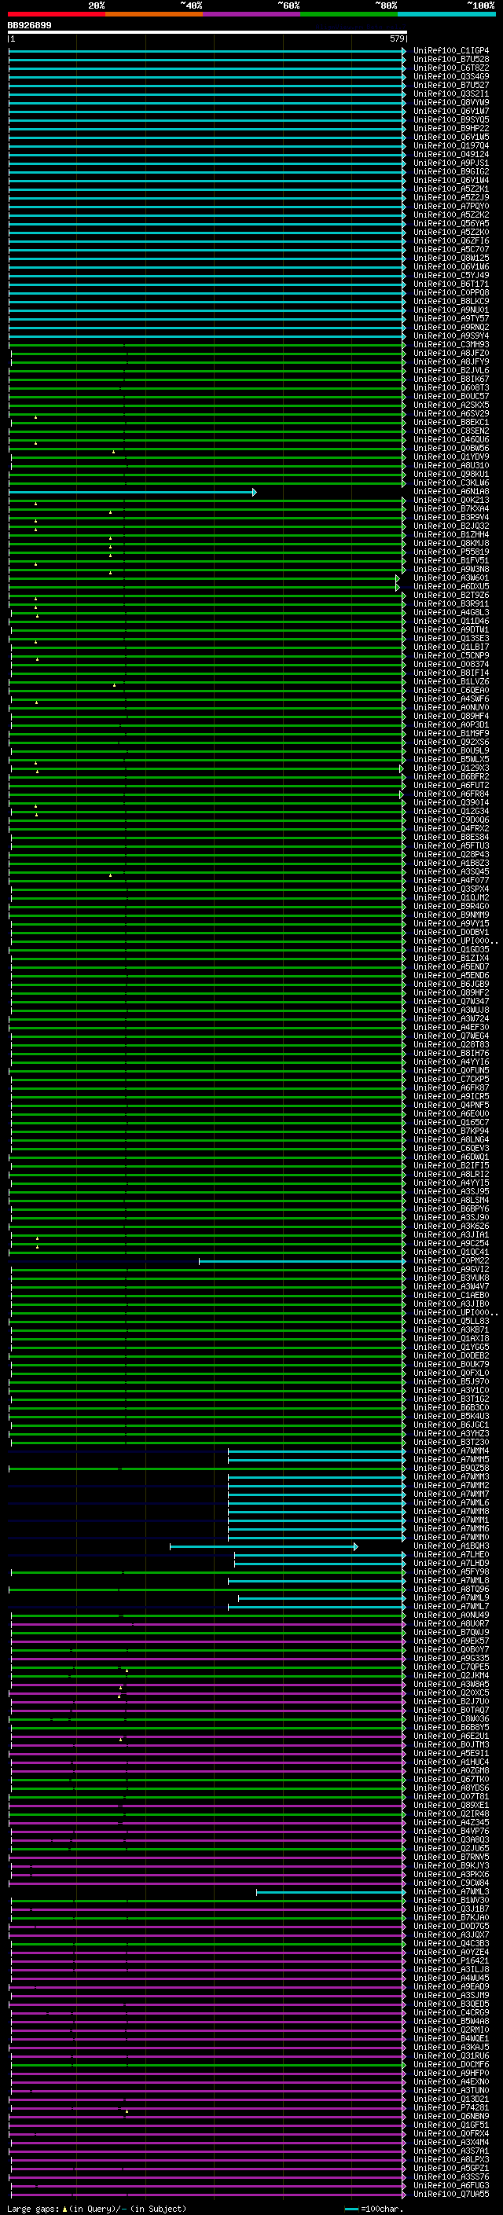The width and height of the screenshot is (503, 2215).
Task: Open hit UniRef100_A3KAJ5
Action: pyautogui.click(x=451, y=2048)
